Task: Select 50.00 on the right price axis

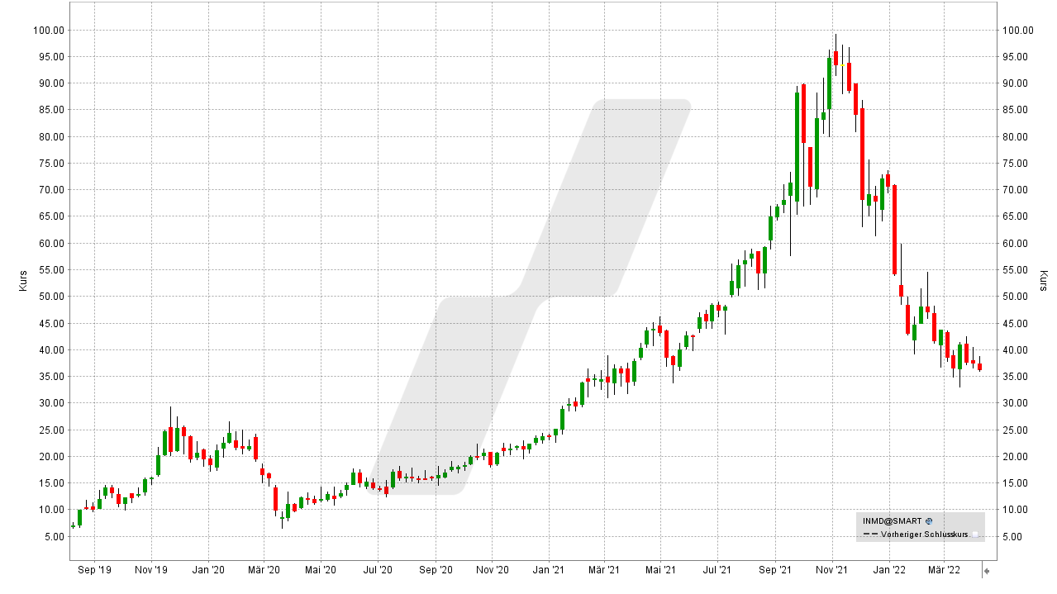Action: 1015,297
